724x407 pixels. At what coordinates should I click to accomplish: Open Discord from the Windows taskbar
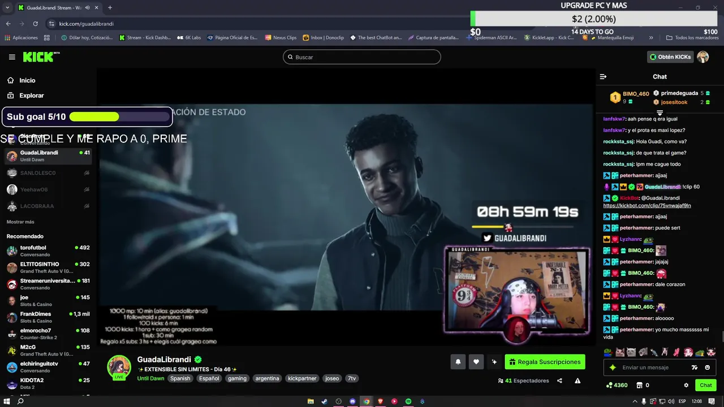coord(352,401)
